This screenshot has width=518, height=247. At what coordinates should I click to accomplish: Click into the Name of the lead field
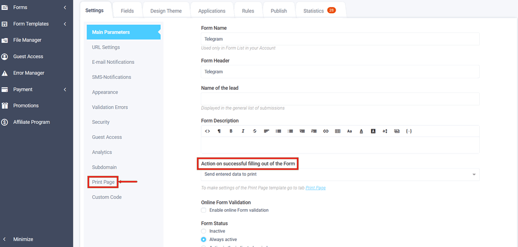pos(340,99)
